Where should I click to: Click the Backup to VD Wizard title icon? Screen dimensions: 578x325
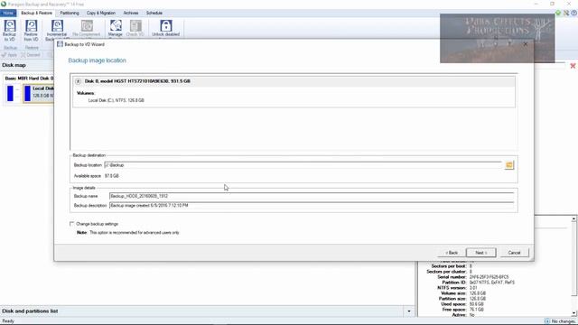tap(61, 44)
